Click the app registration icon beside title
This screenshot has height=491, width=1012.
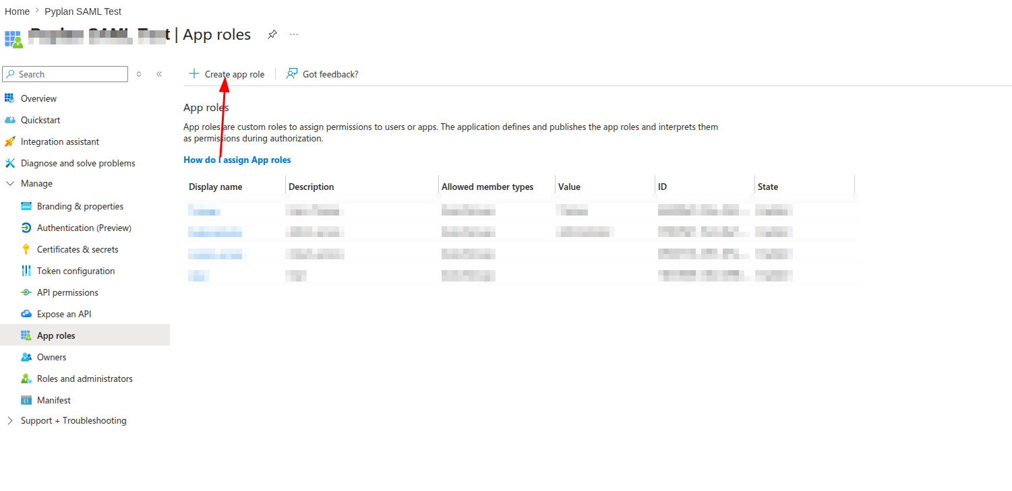[13, 38]
